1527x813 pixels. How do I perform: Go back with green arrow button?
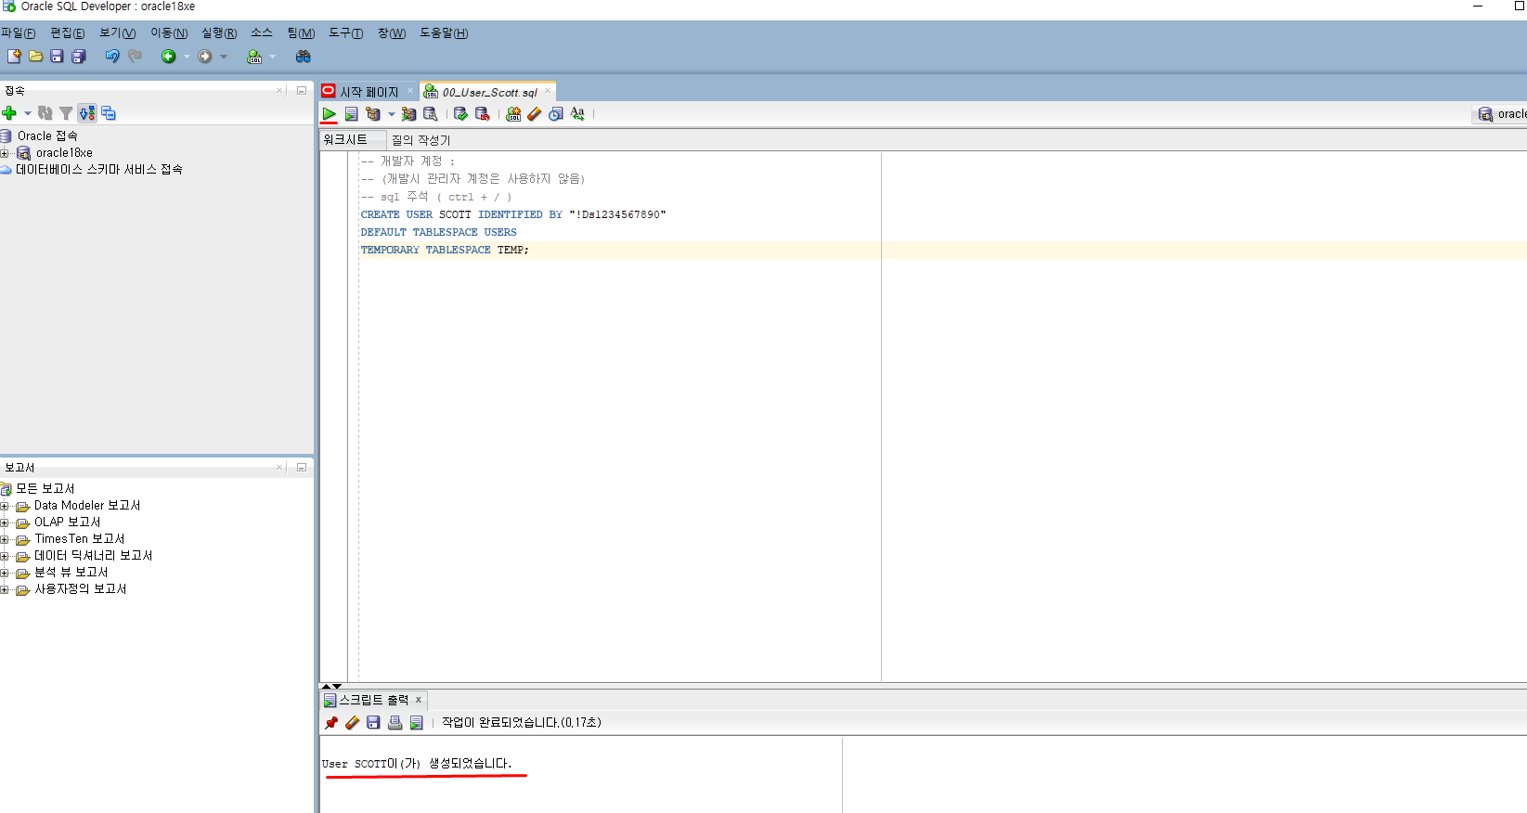(x=168, y=57)
